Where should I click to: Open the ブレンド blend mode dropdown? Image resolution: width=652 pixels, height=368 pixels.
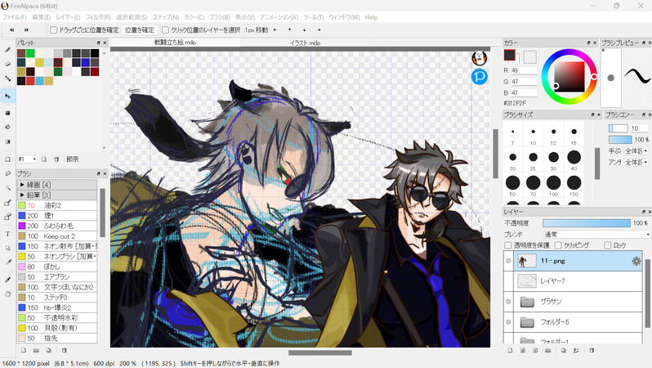(x=596, y=235)
